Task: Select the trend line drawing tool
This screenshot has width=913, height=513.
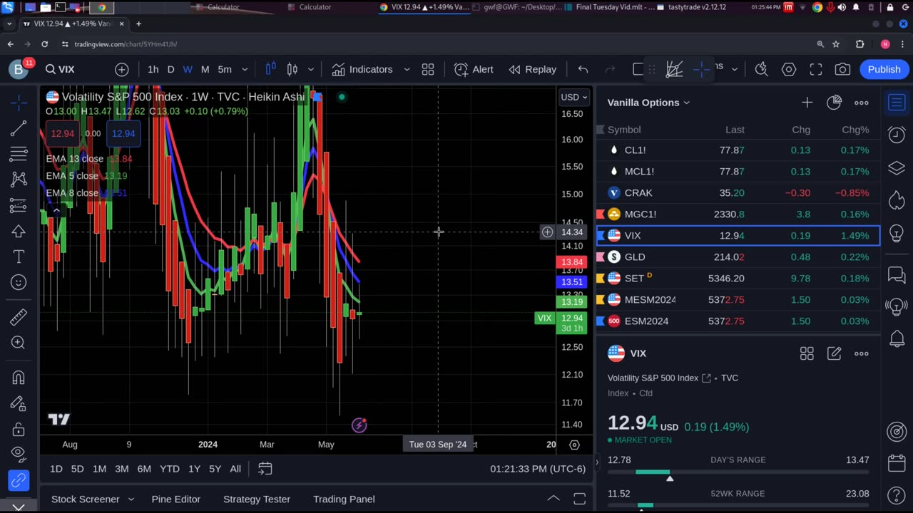Action: pyautogui.click(x=19, y=128)
